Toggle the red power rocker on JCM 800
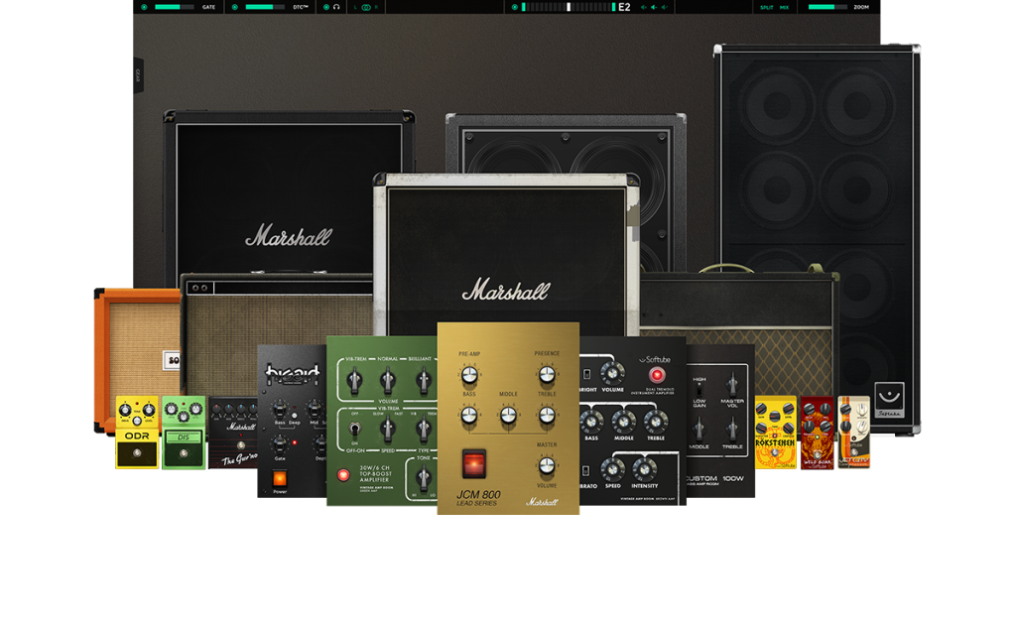1016x625 pixels. [473, 463]
